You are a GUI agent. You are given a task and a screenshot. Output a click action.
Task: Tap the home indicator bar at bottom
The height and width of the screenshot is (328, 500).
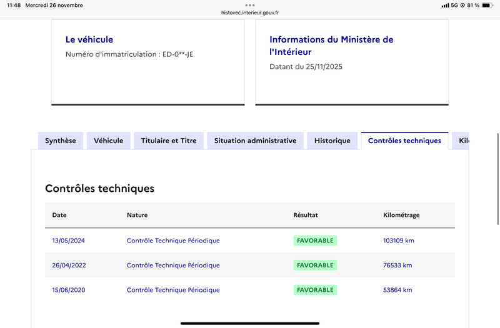[x=250, y=323]
